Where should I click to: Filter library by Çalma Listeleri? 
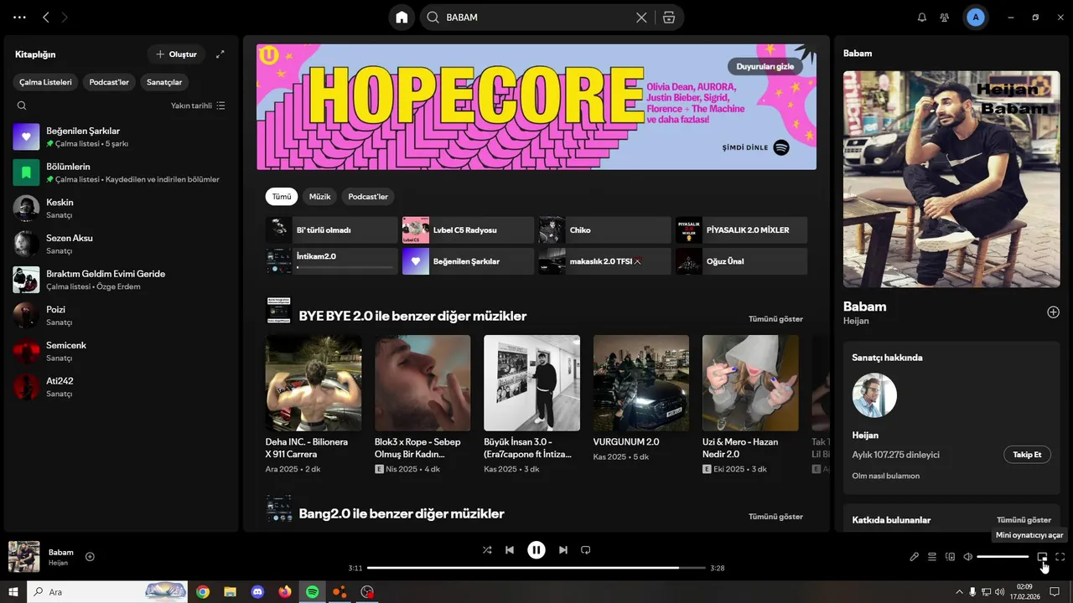pyautogui.click(x=46, y=82)
